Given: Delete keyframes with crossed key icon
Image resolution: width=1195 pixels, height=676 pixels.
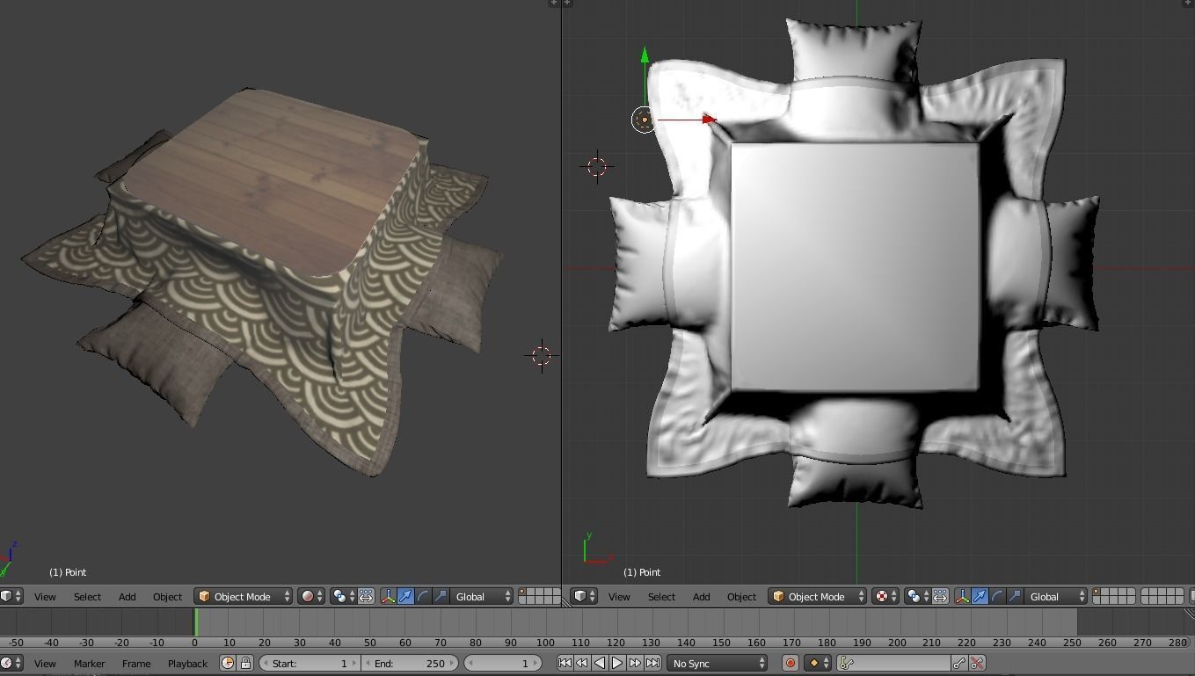Looking at the screenshot, I should coord(977,663).
